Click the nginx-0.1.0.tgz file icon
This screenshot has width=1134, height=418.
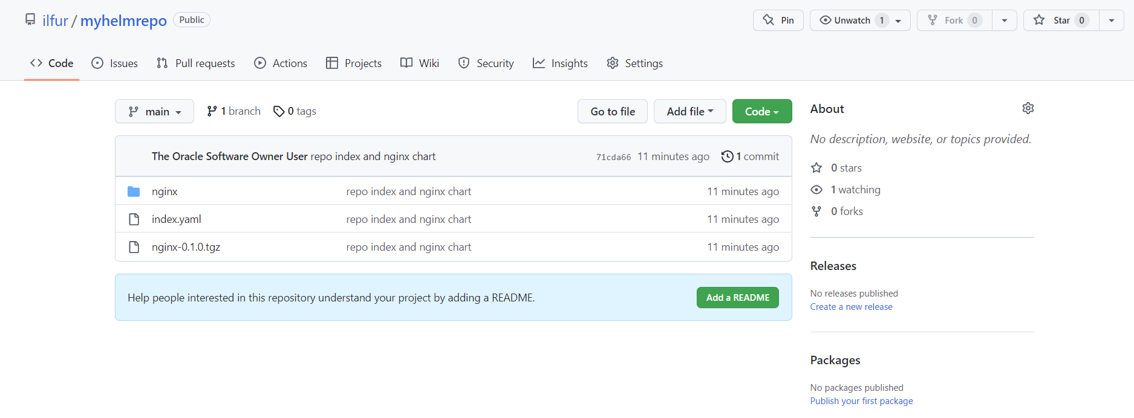click(x=134, y=247)
